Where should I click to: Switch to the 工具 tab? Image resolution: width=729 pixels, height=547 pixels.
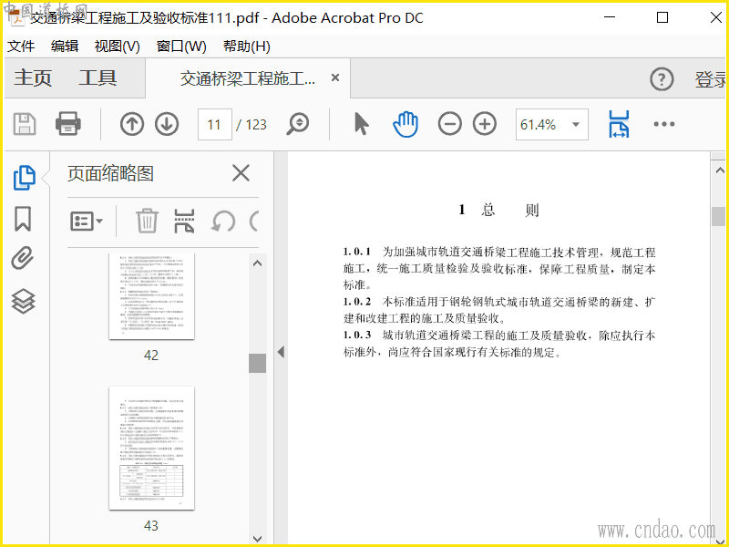pos(98,77)
